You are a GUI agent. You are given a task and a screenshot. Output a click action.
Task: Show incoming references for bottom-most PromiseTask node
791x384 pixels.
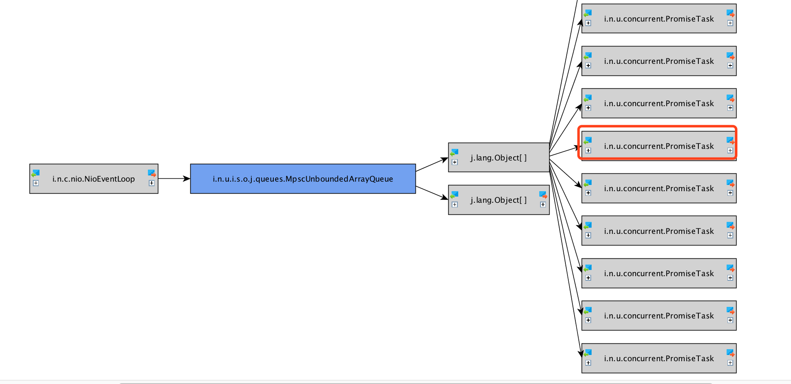[588, 353]
